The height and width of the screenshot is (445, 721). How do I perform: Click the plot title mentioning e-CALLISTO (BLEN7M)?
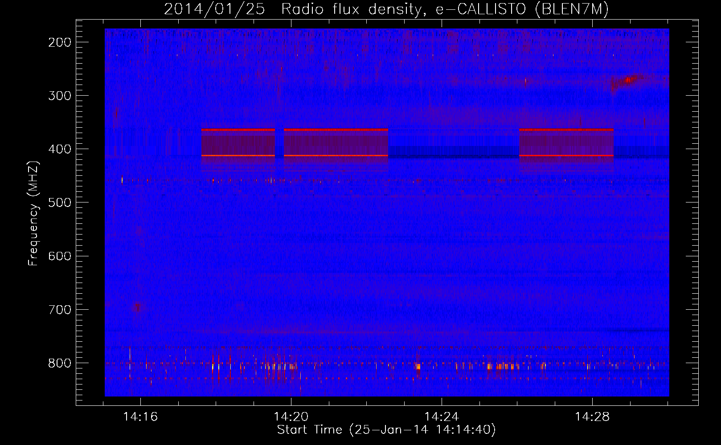coord(386,9)
